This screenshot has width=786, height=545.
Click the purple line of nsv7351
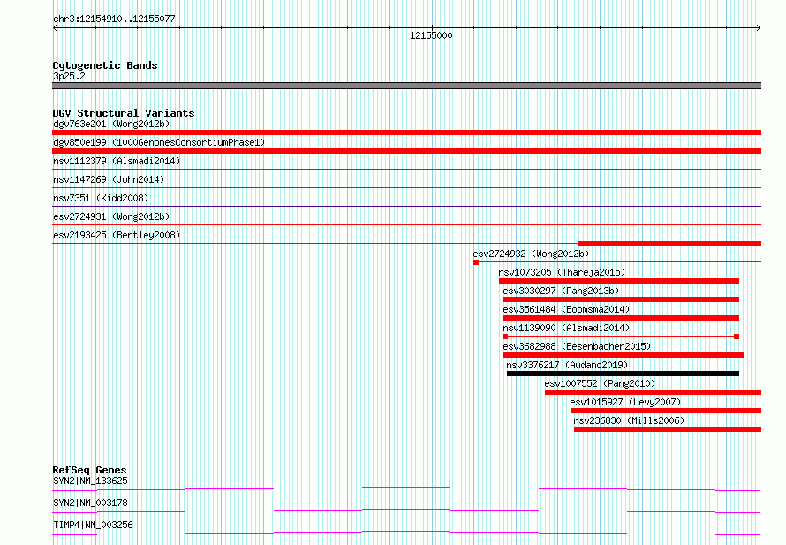(406, 206)
